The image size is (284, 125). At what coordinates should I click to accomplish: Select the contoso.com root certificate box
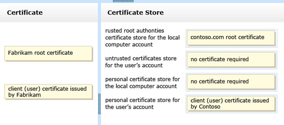tap(231, 37)
